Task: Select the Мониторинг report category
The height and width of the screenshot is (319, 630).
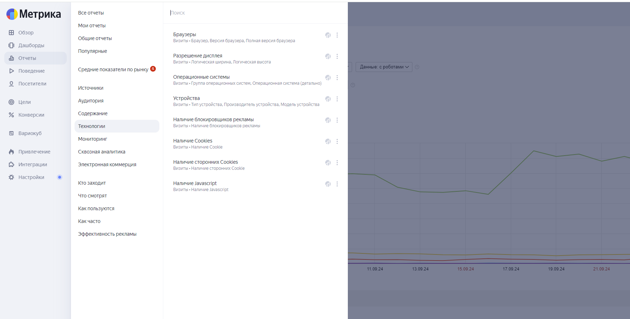Action: 93,139
